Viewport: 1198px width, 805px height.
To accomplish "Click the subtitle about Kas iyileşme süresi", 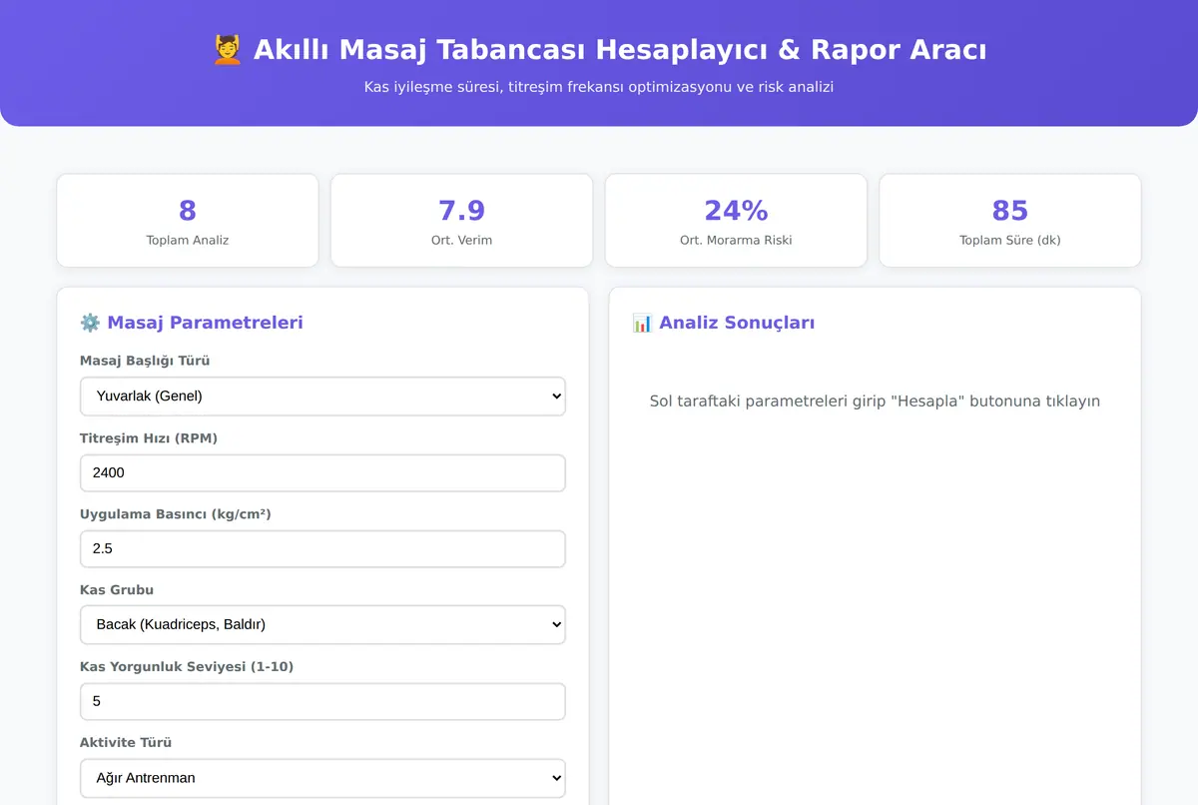I will coord(599,87).
